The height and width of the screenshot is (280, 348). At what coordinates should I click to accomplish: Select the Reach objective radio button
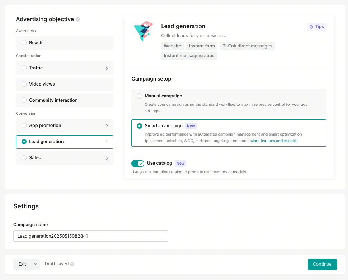(x=24, y=43)
